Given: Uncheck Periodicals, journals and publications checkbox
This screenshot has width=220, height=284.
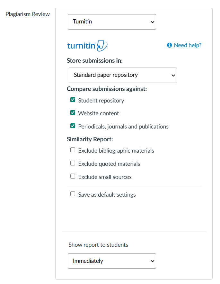Looking at the screenshot, I should [x=73, y=126].
